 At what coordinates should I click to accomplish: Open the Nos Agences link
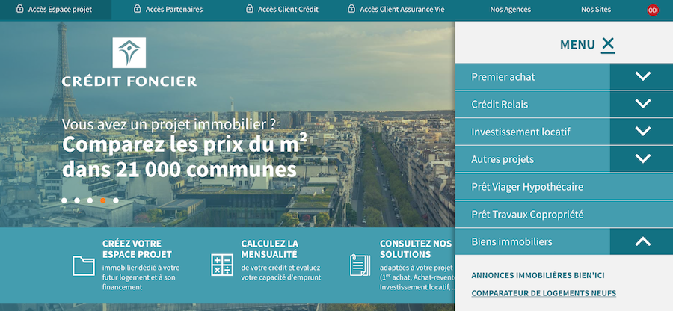tap(510, 10)
